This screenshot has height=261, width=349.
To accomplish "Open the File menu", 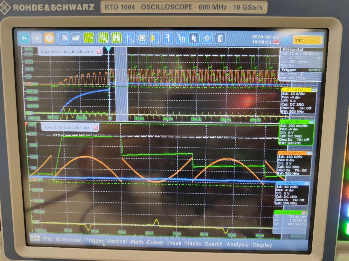I will click(x=47, y=239).
